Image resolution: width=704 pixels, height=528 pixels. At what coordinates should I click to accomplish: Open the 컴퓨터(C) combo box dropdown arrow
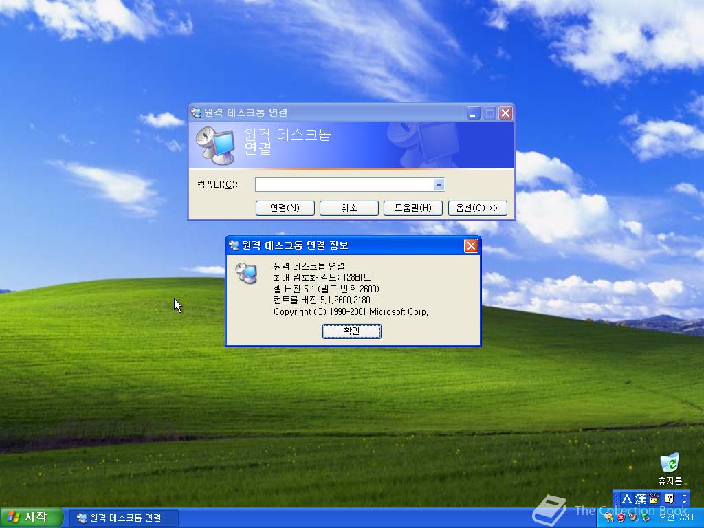coord(439,184)
